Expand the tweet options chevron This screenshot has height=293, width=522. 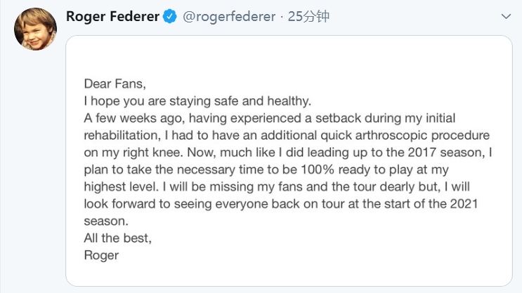pyautogui.click(x=506, y=16)
